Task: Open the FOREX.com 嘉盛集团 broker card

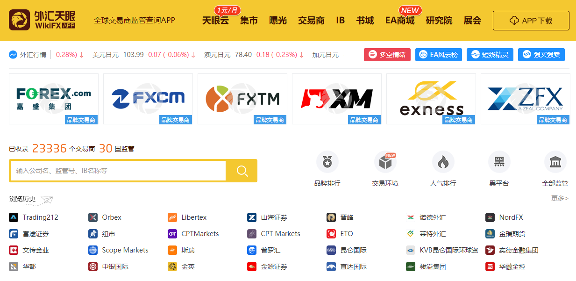Action: 54,99
